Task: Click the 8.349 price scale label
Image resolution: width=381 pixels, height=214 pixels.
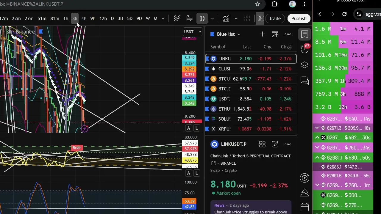Action: coord(189,58)
